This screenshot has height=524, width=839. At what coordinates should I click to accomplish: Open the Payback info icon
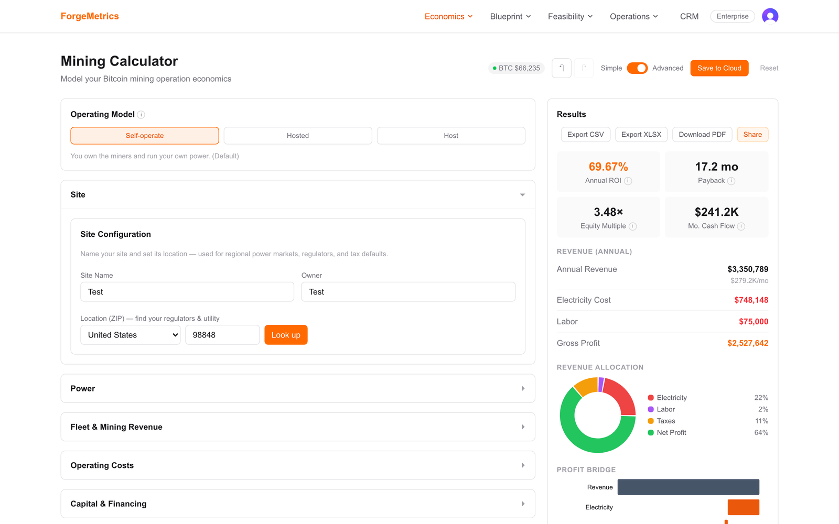coord(732,181)
